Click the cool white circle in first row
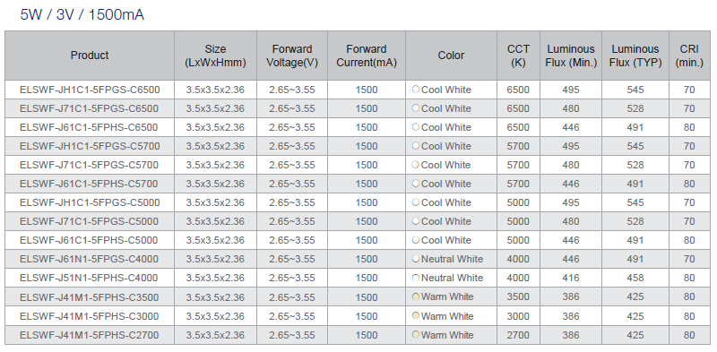Viewport: 717px width, 352px height. click(415, 90)
